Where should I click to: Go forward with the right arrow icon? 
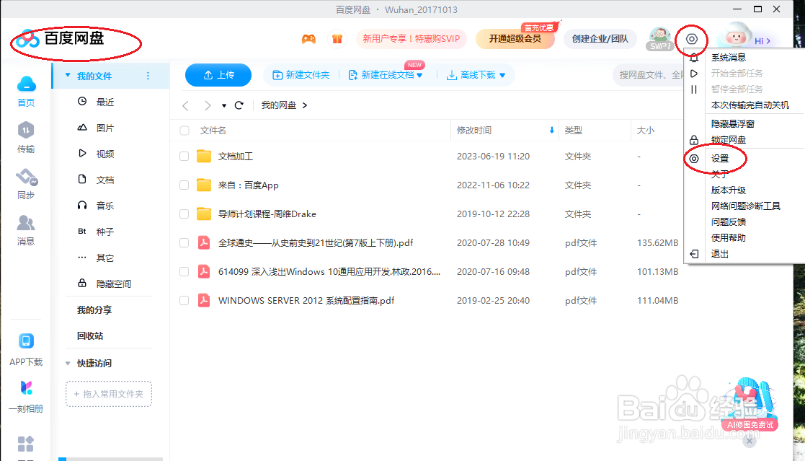coord(208,105)
